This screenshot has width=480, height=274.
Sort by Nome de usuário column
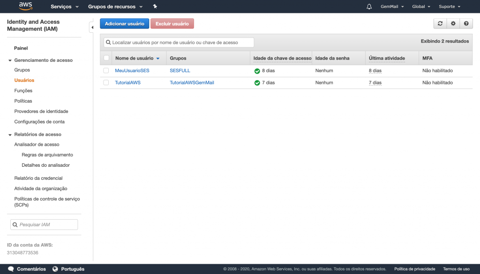tap(137, 58)
